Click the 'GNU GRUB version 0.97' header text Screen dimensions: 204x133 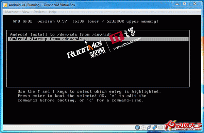pyautogui.click(x=40, y=21)
